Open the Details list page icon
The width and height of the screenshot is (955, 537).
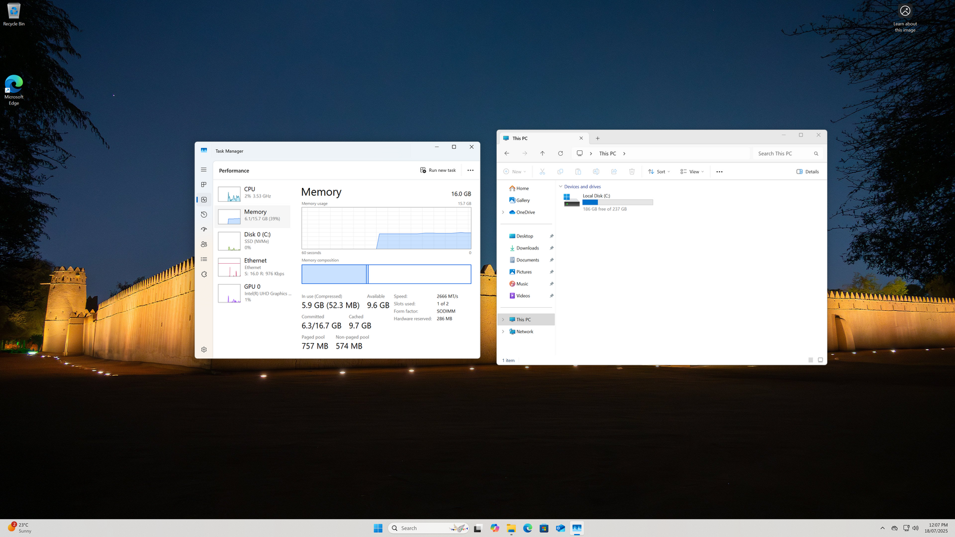[x=204, y=259]
